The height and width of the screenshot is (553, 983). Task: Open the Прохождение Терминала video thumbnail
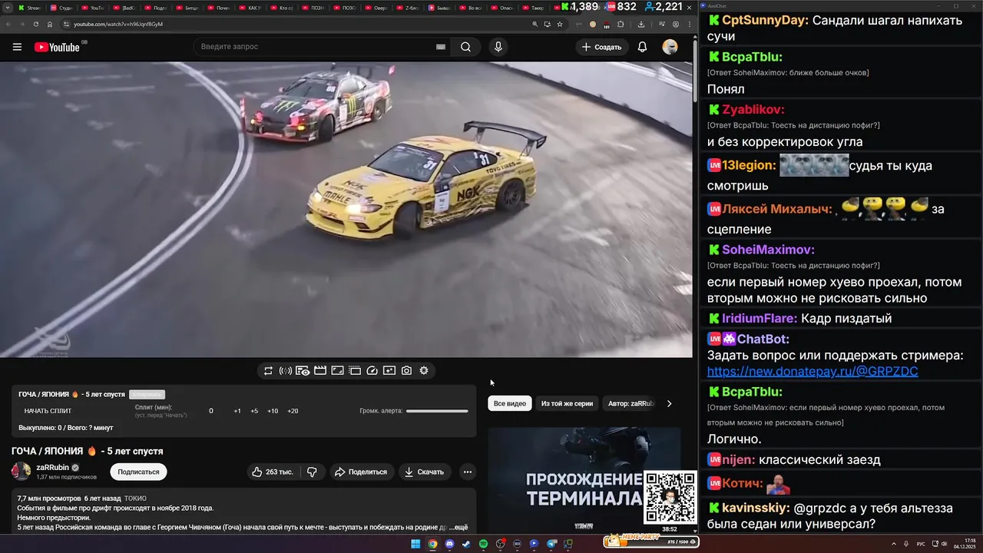click(584, 480)
